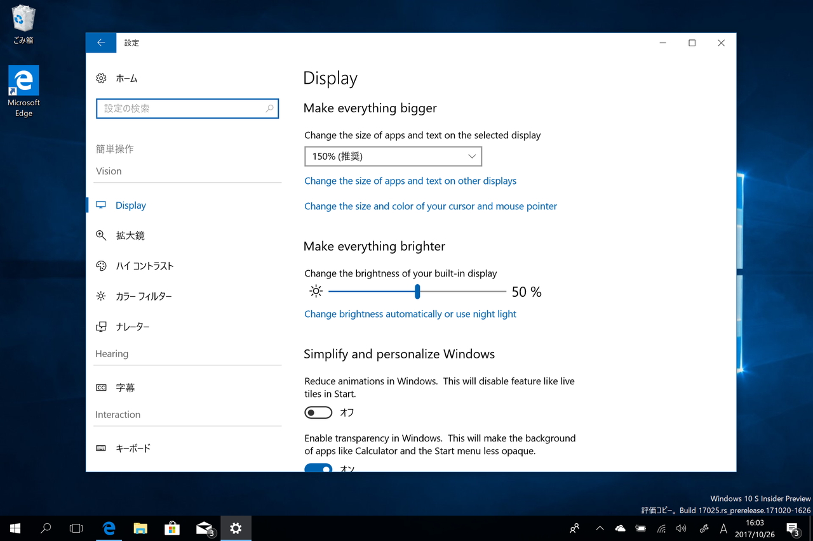The height and width of the screenshot is (541, 813).
Task: Open Change brightness automatically or night light link
Action: click(410, 314)
